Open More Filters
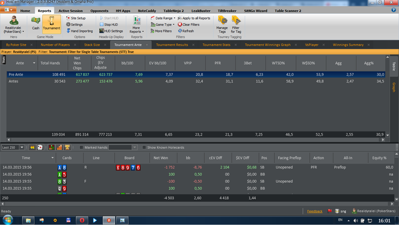This screenshot has height=225, width=399. point(161,31)
